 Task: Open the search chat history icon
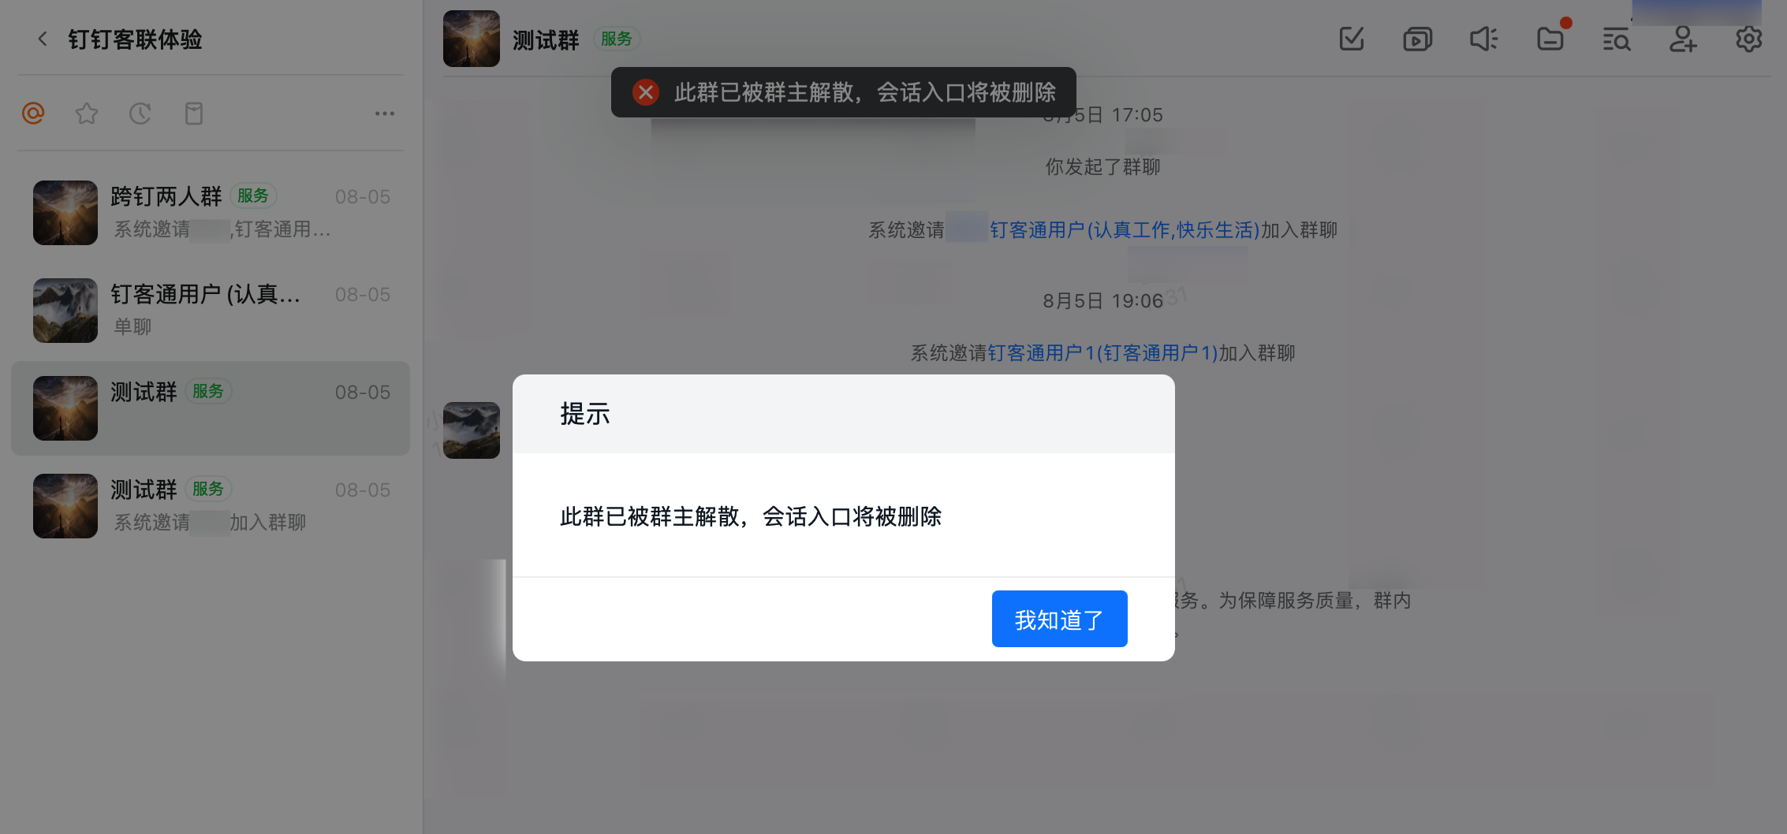tap(1617, 39)
